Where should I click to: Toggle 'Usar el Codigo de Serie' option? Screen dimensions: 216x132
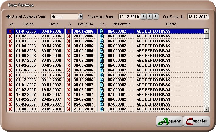coord(8,16)
